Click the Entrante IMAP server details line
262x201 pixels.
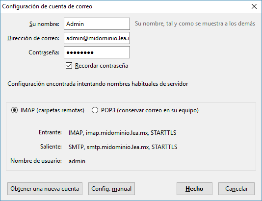[x=122, y=133]
